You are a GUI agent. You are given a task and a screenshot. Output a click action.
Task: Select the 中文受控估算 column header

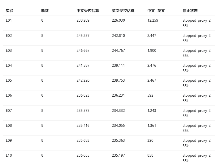88,11
